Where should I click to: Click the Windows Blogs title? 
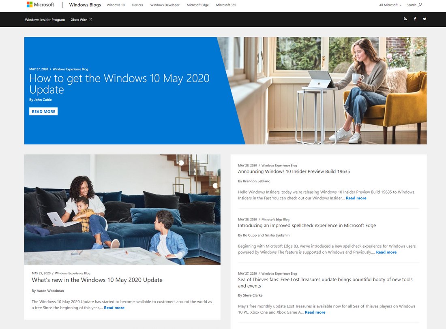point(85,5)
